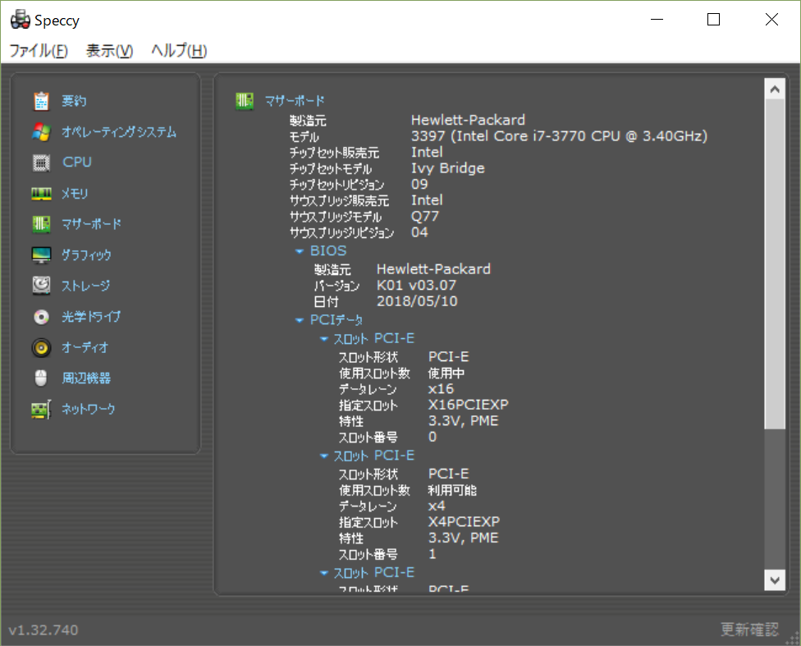Screen dimensions: 801x646
Task: Open the オーディオ section
Action: pos(85,347)
